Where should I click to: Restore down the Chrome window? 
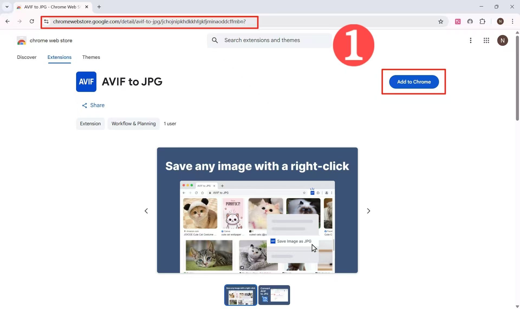click(496, 7)
